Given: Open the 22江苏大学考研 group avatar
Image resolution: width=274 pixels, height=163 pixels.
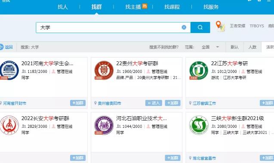Looking at the screenshot, I should 199,70.
